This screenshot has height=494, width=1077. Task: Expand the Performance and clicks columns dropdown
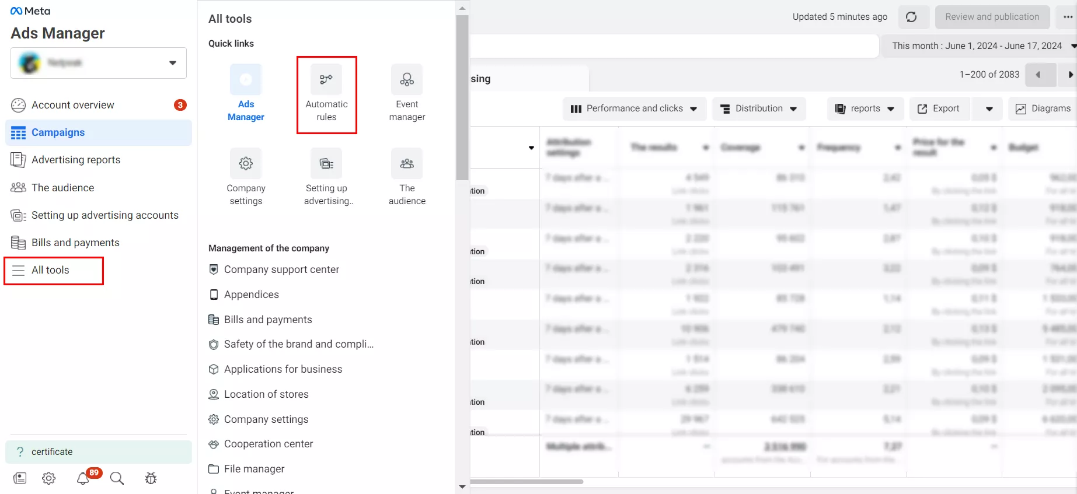click(x=635, y=108)
